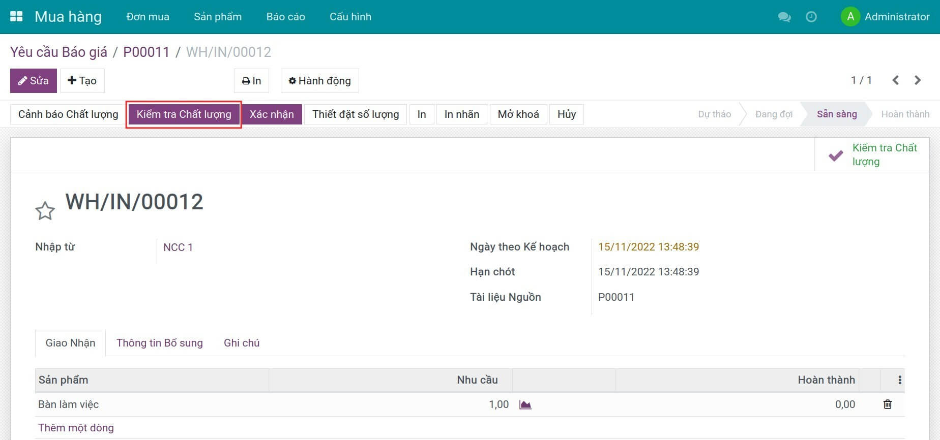Viewport: 940px width, 440px height.
Task: Click the Xác nhận validate button
Action: coord(272,114)
